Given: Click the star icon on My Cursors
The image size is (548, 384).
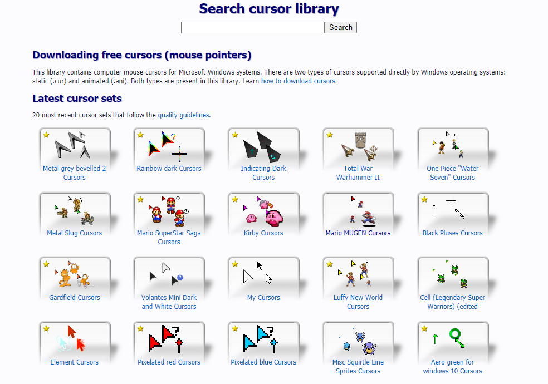Looking at the screenshot, I should click(235, 264).
